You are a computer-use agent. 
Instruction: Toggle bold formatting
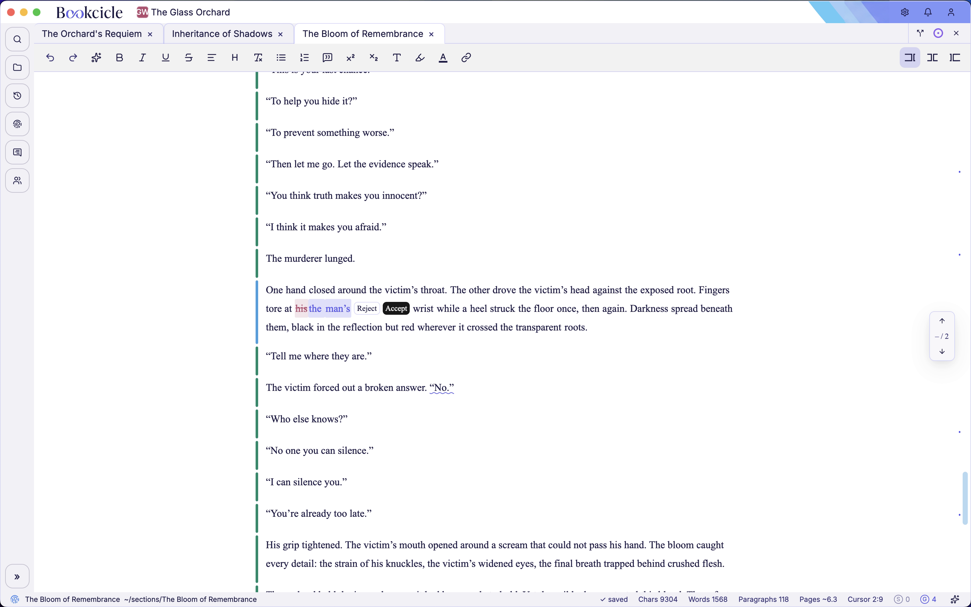[x=119, y=58]
